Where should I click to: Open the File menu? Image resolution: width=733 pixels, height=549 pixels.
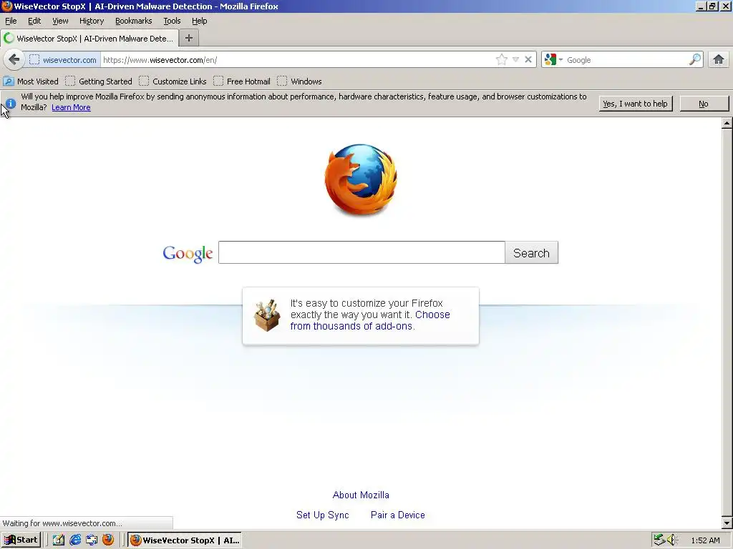coord(11,21)
